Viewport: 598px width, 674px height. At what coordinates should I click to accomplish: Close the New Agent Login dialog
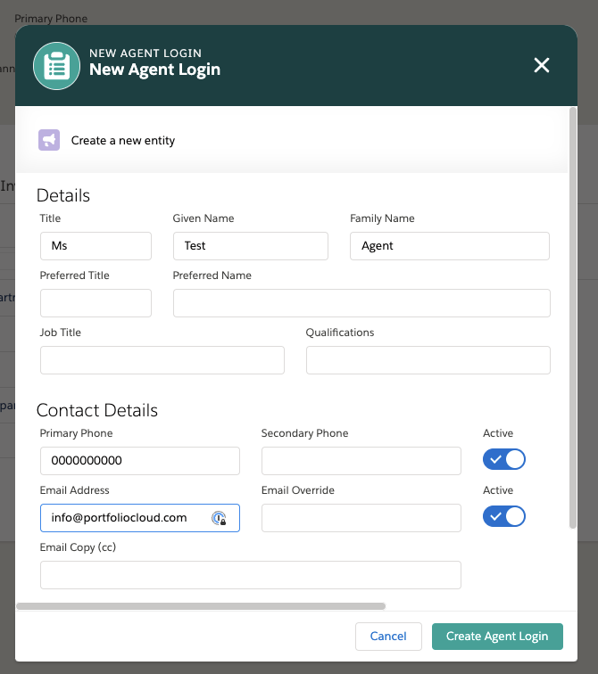(x=541, y=65)
